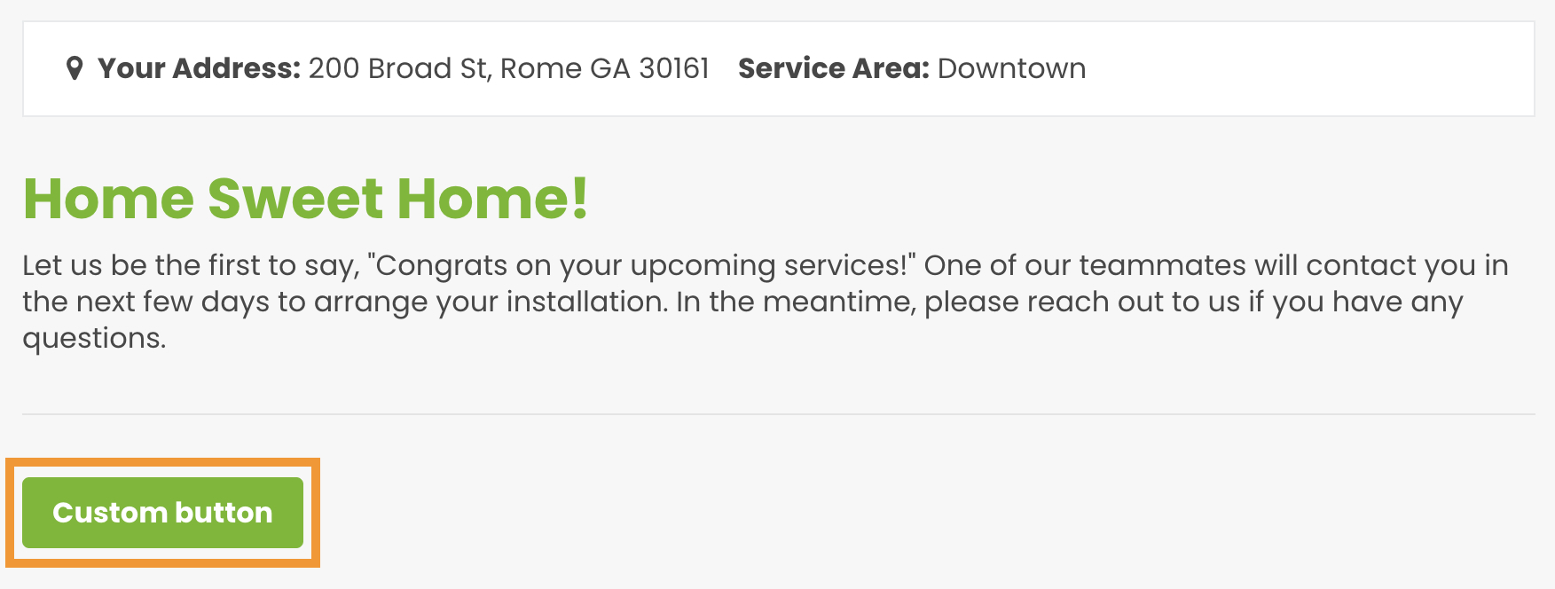The width and height of the screenshot is (1555, 589).
Task: Click the exclamation mark ending the heading
Action: (x=580, y=198)
